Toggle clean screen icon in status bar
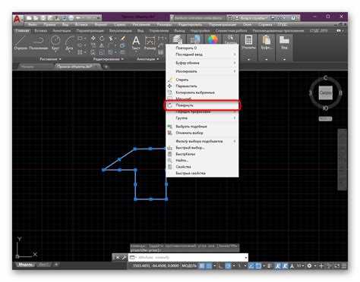This screenshot has width=360, height=282. click(x=337, y=266)
